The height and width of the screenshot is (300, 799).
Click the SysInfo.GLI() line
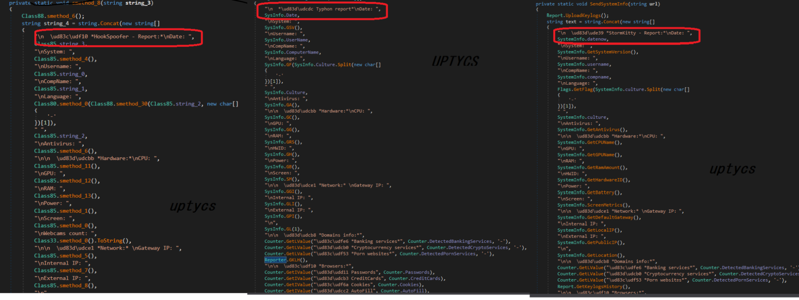click(283, 204)
